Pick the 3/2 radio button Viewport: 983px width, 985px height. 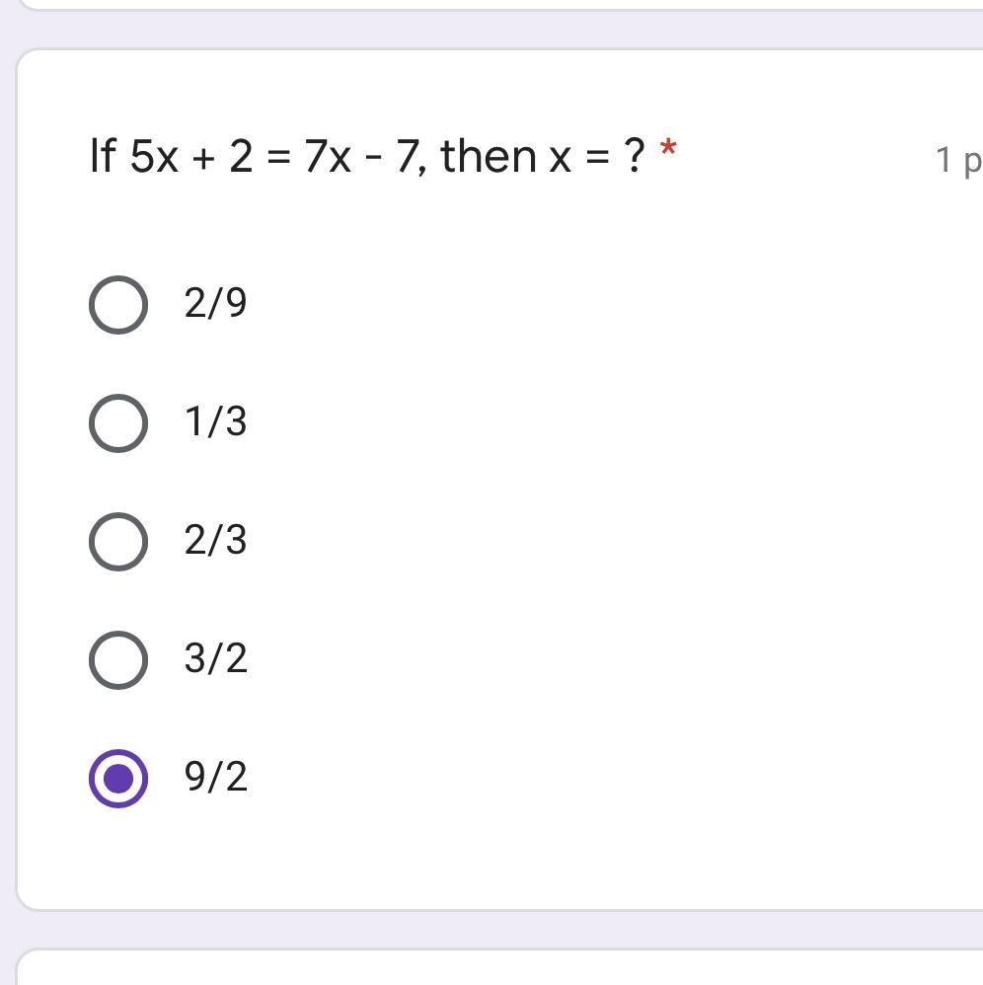pyautogui.click(x=118, y=659)
